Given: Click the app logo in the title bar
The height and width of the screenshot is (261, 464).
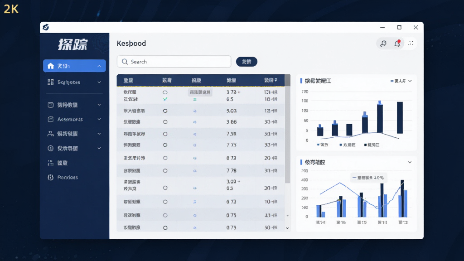Looking at the screenshot, I should pyautogui.click(x=46, y=27).
